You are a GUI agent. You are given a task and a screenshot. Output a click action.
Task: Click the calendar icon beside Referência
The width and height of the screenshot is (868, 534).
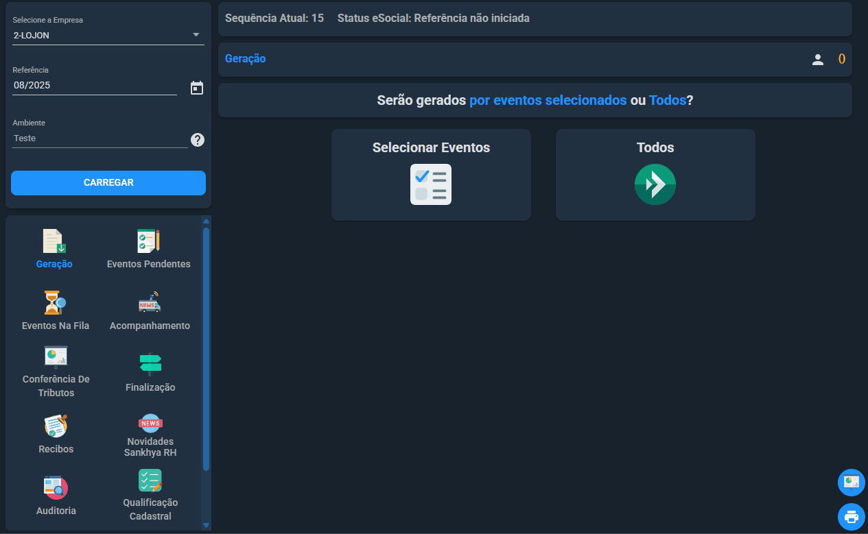(197, 88)
